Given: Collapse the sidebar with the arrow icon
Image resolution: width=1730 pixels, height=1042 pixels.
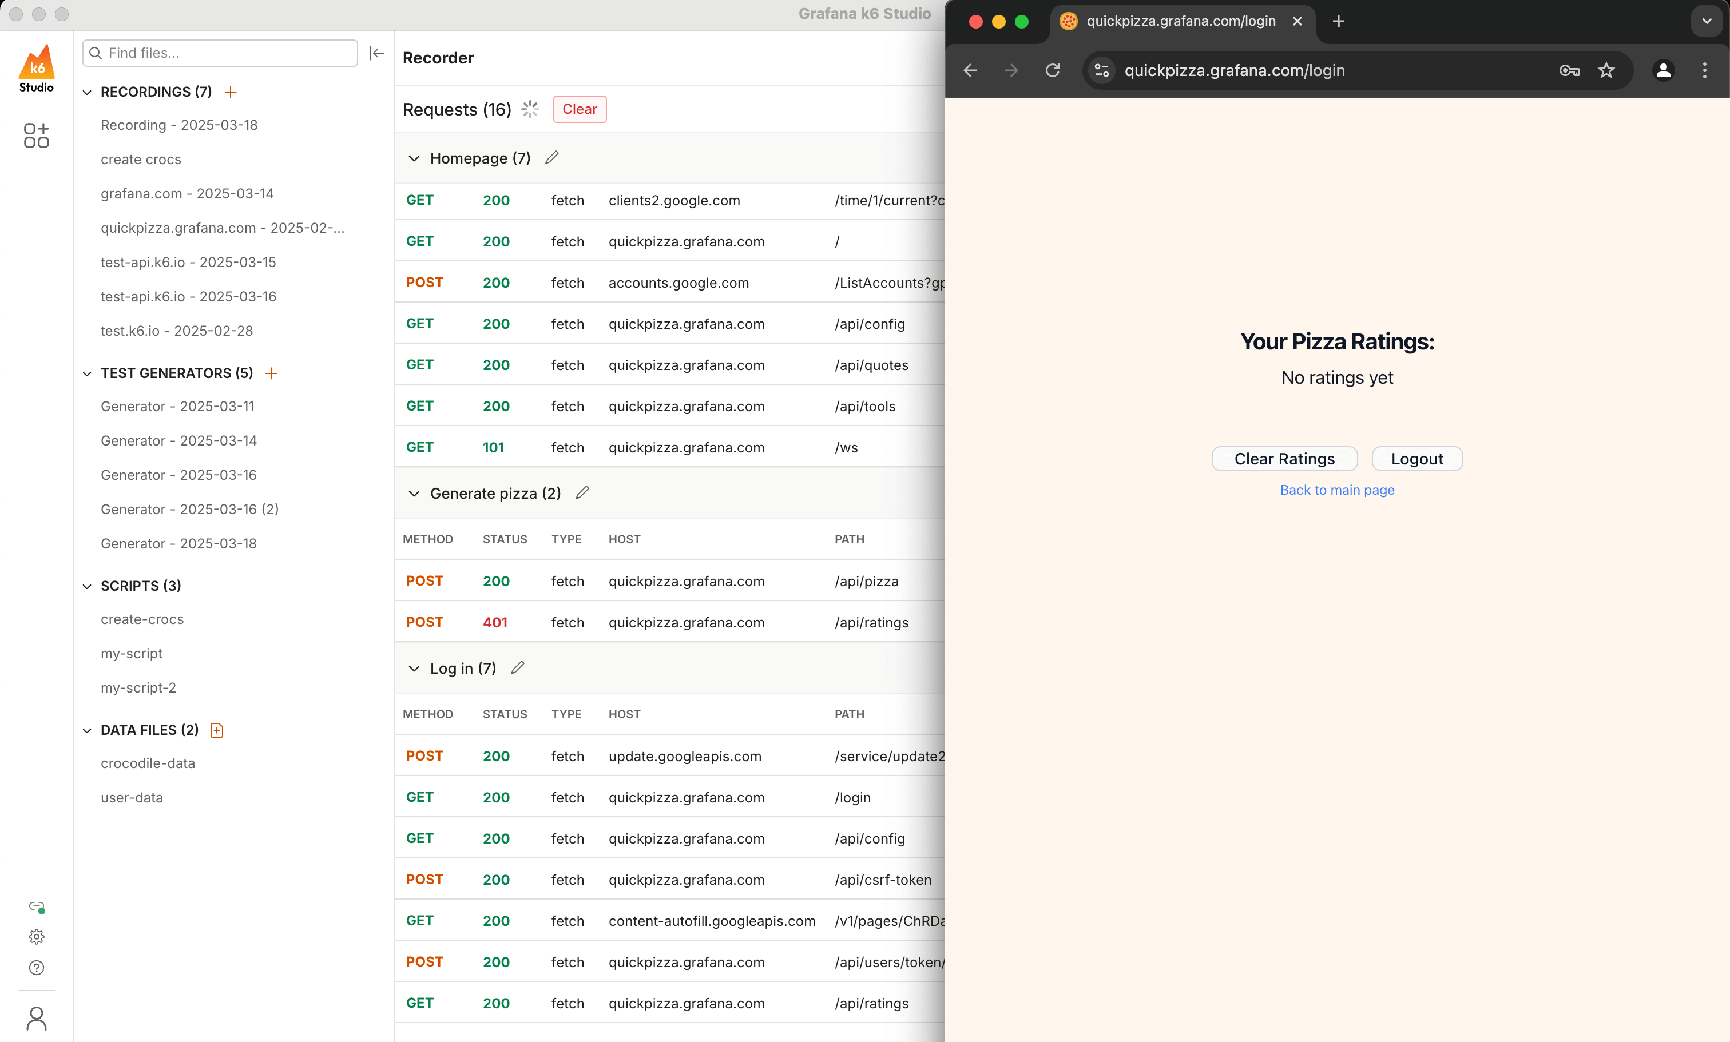Looking at the screenshot, I should click(377, 53).
